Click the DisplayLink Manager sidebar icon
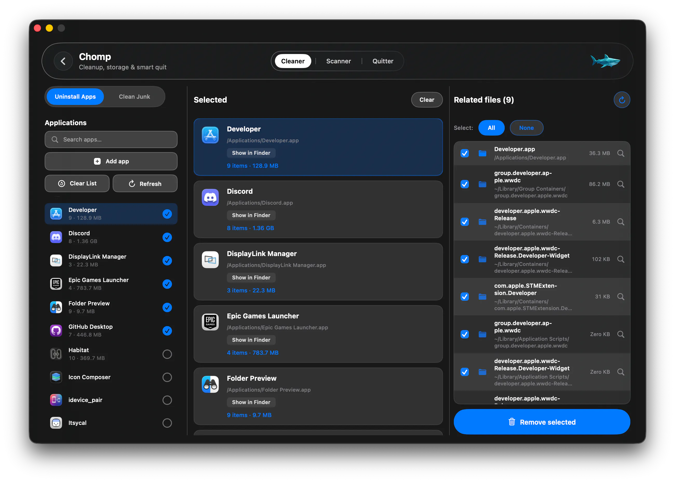Viewport: 675px width, 482px height. pyautogui.click(x=56, y=260)
